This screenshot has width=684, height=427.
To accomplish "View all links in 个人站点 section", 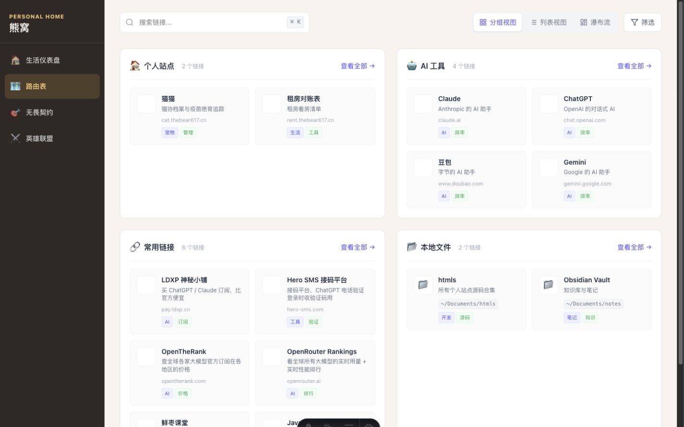I will click(358, 66).
